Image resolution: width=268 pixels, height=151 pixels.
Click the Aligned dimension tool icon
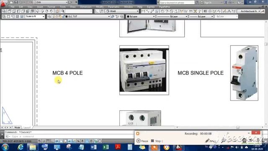[148, 11]
